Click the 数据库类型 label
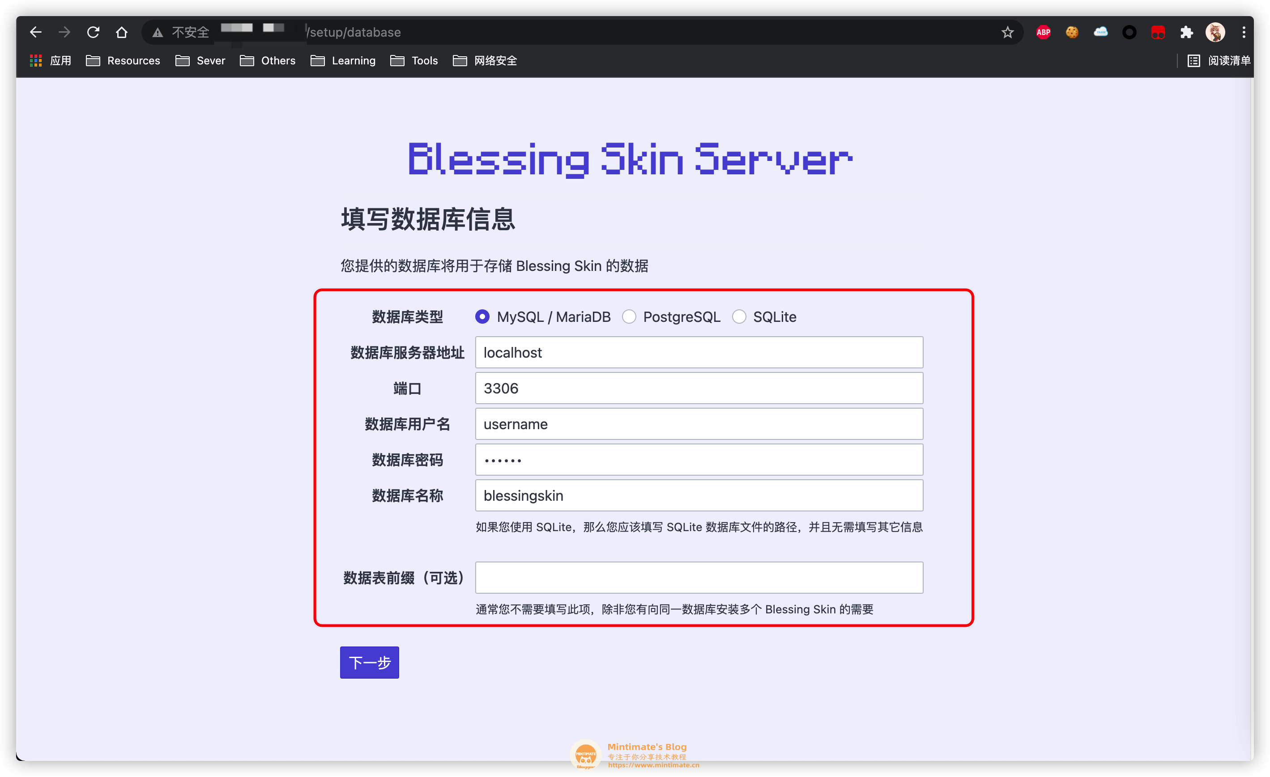Viewport: 1270px width, 777px height. coord(407,317)
